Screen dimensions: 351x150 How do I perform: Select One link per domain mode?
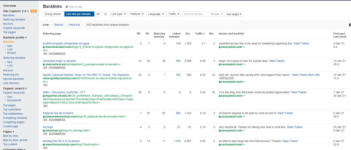click(x=78, y=14)
